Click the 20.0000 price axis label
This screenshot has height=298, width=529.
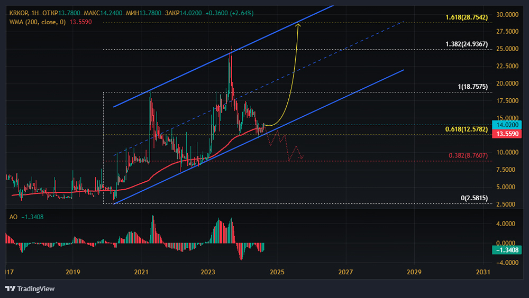point(507,83)
